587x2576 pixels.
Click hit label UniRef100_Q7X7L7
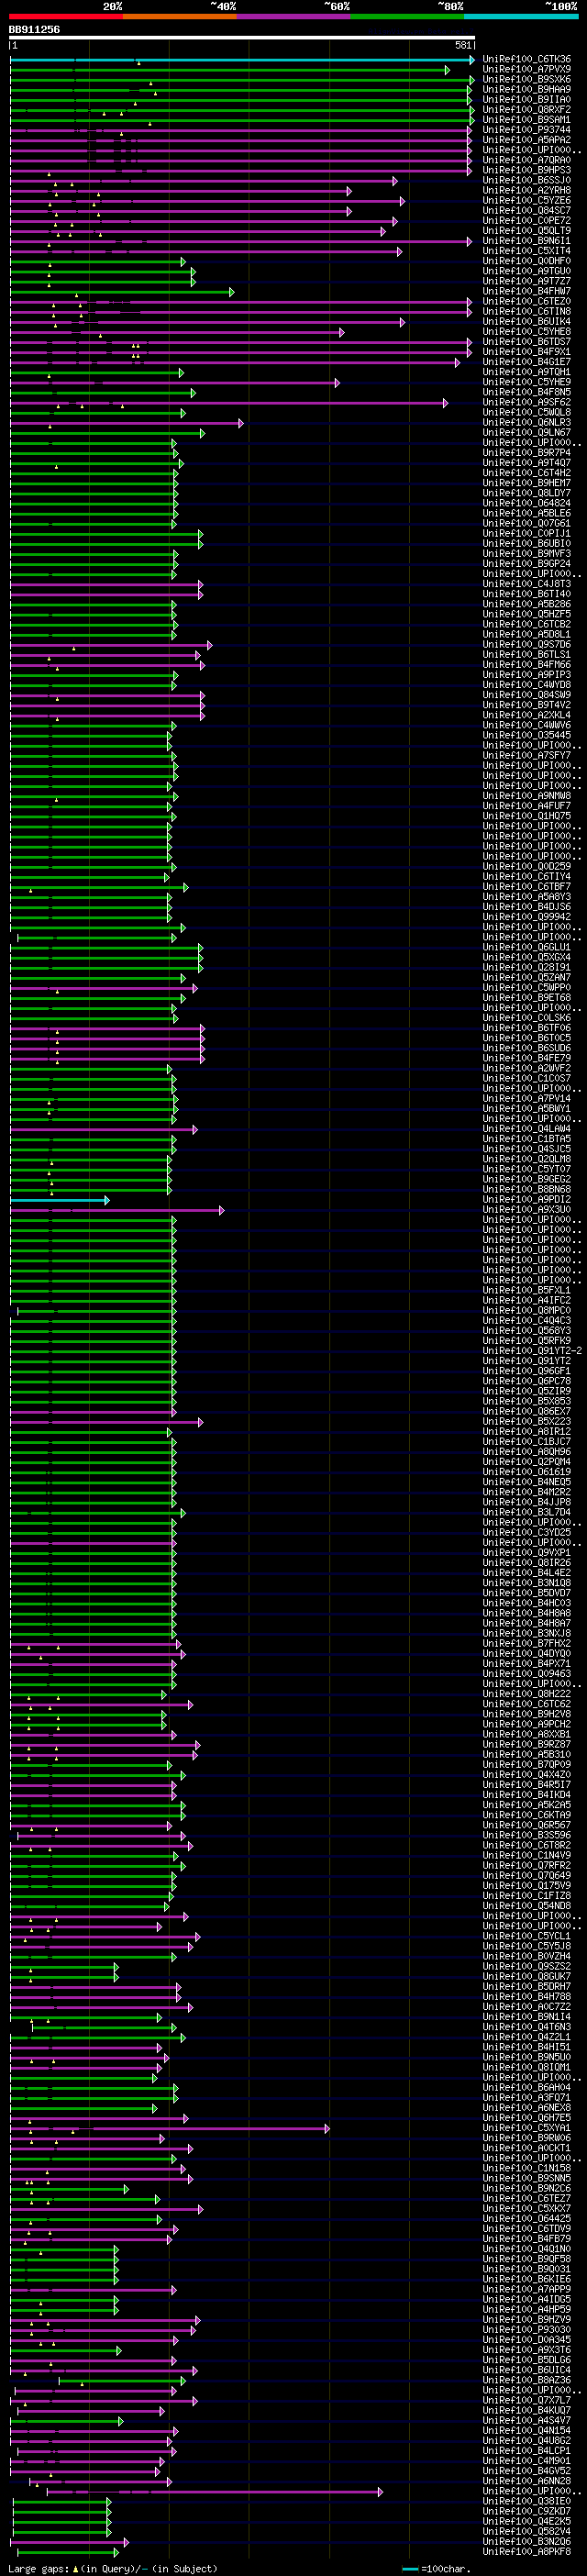pyautogui.click(x=527, y=2400)
